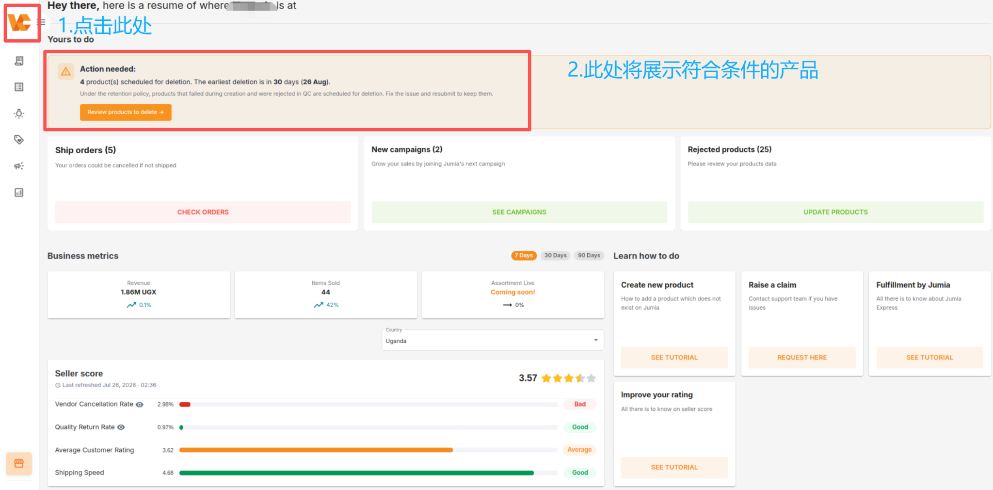
Task: Click the Rejected products (25) heading
Action: [729, 149]
